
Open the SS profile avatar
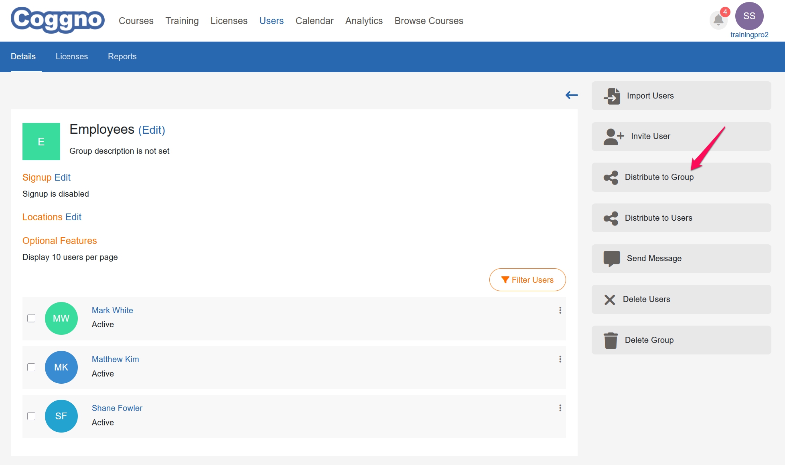tap(749, 16)
